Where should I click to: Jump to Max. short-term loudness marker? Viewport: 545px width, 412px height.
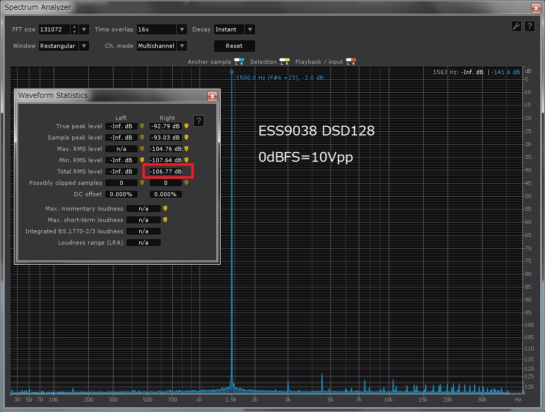click(x=165, y=220)
